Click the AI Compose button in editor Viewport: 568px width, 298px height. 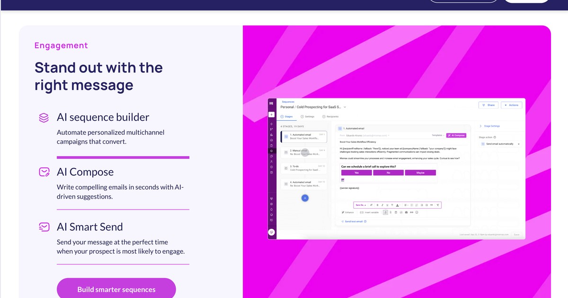pyautogui.click(x=456, y=135)
